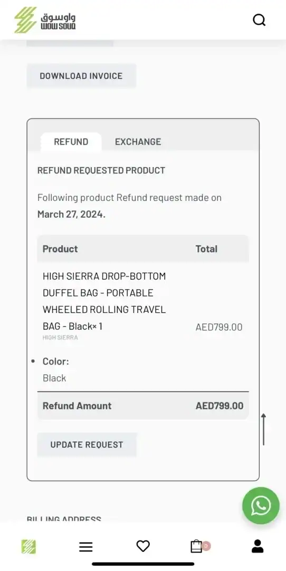Tap the Wow Souq header logo
Viewport: 286px width, 571px height.
pyautogui.click(x=45, y=20)
